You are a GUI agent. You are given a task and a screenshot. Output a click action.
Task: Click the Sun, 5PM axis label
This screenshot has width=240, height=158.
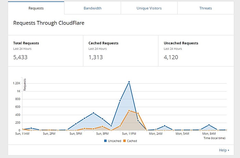(76, 134)
